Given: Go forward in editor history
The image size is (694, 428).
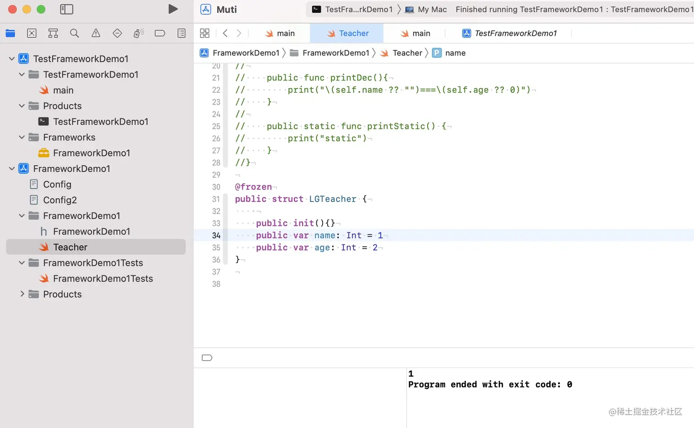Looking at the screenshot, I should (x=239, y=33).
